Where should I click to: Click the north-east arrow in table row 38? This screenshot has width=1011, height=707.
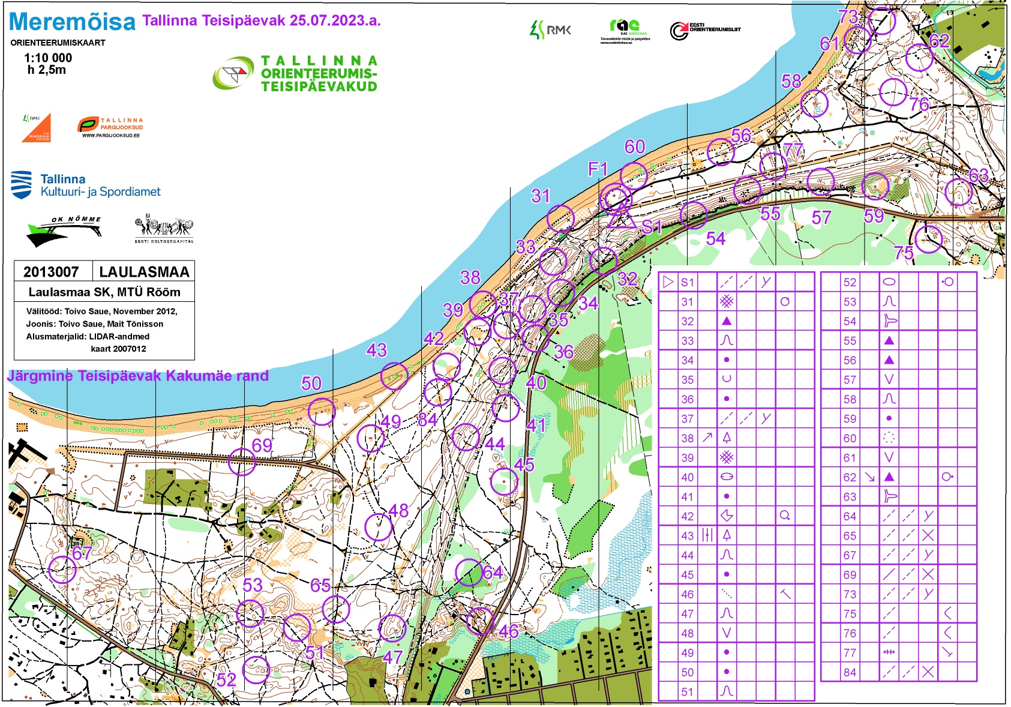pyautogui.click(x=707, y=438)
